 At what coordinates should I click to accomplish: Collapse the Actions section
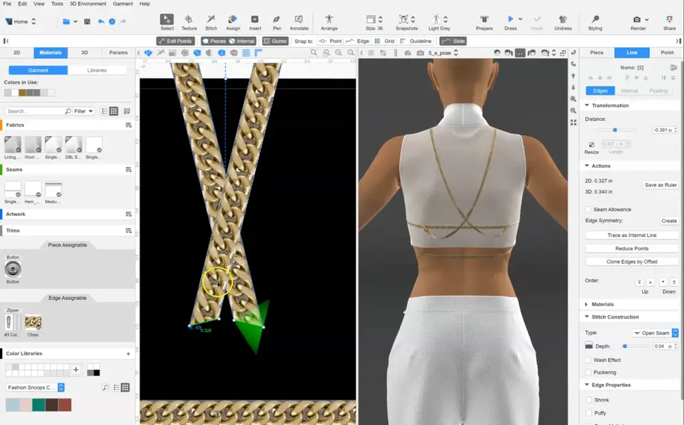coord(586,165)
